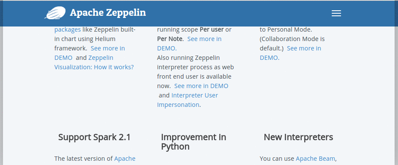Click the 'You can use' text

click(277, 159)
